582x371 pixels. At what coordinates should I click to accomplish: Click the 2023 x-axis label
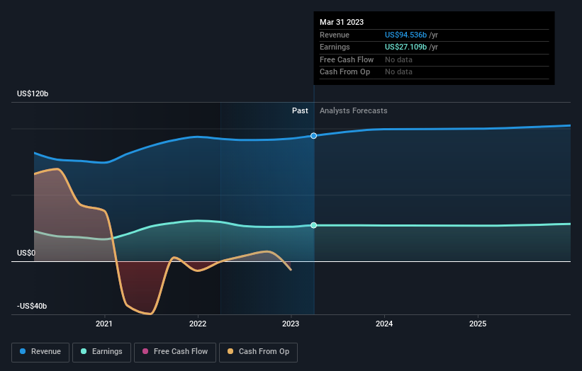291,324
